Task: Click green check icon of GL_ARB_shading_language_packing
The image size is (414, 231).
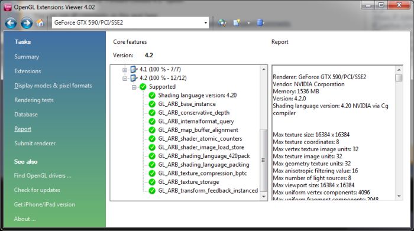Action: 152,165
